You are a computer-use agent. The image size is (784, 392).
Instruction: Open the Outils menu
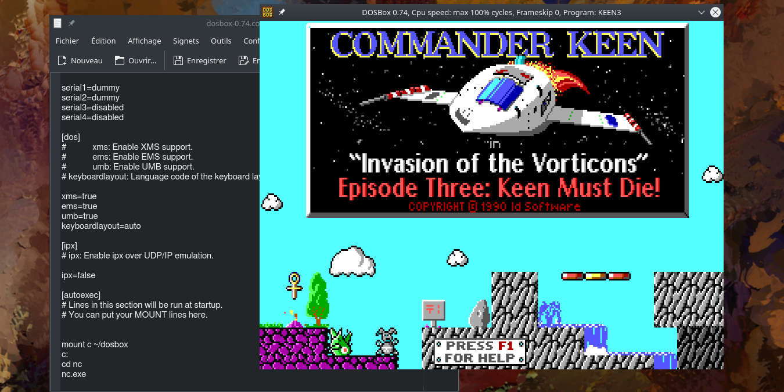coord(221,41)
